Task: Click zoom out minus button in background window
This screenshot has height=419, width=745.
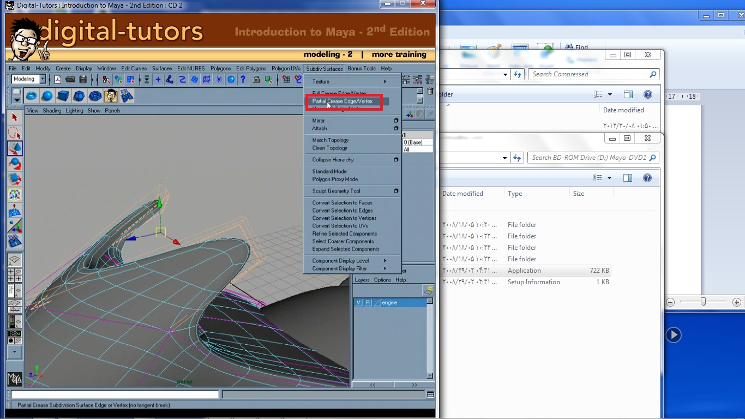Action: pos(670,302)
